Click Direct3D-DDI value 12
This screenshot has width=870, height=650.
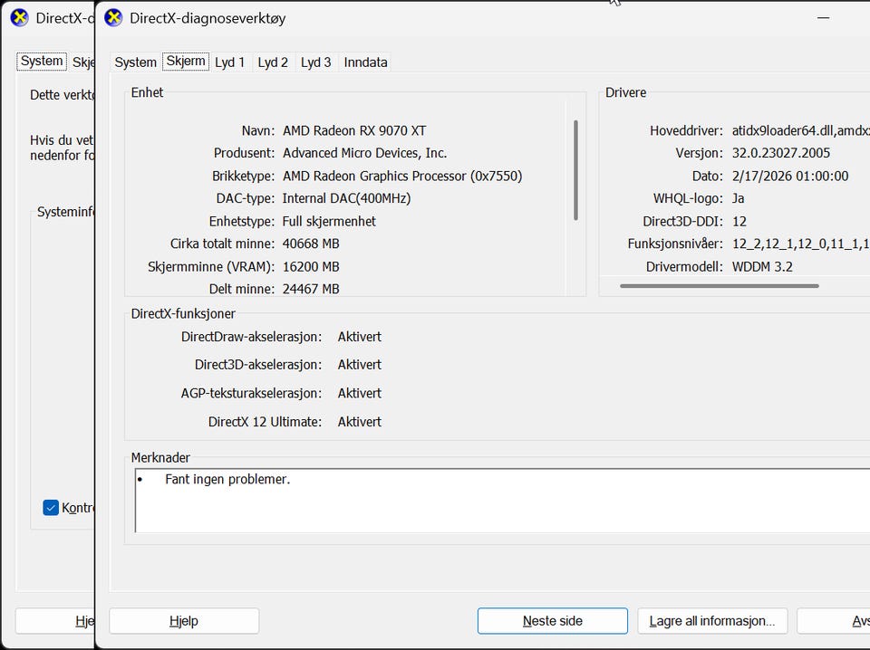tap(739, 222)
